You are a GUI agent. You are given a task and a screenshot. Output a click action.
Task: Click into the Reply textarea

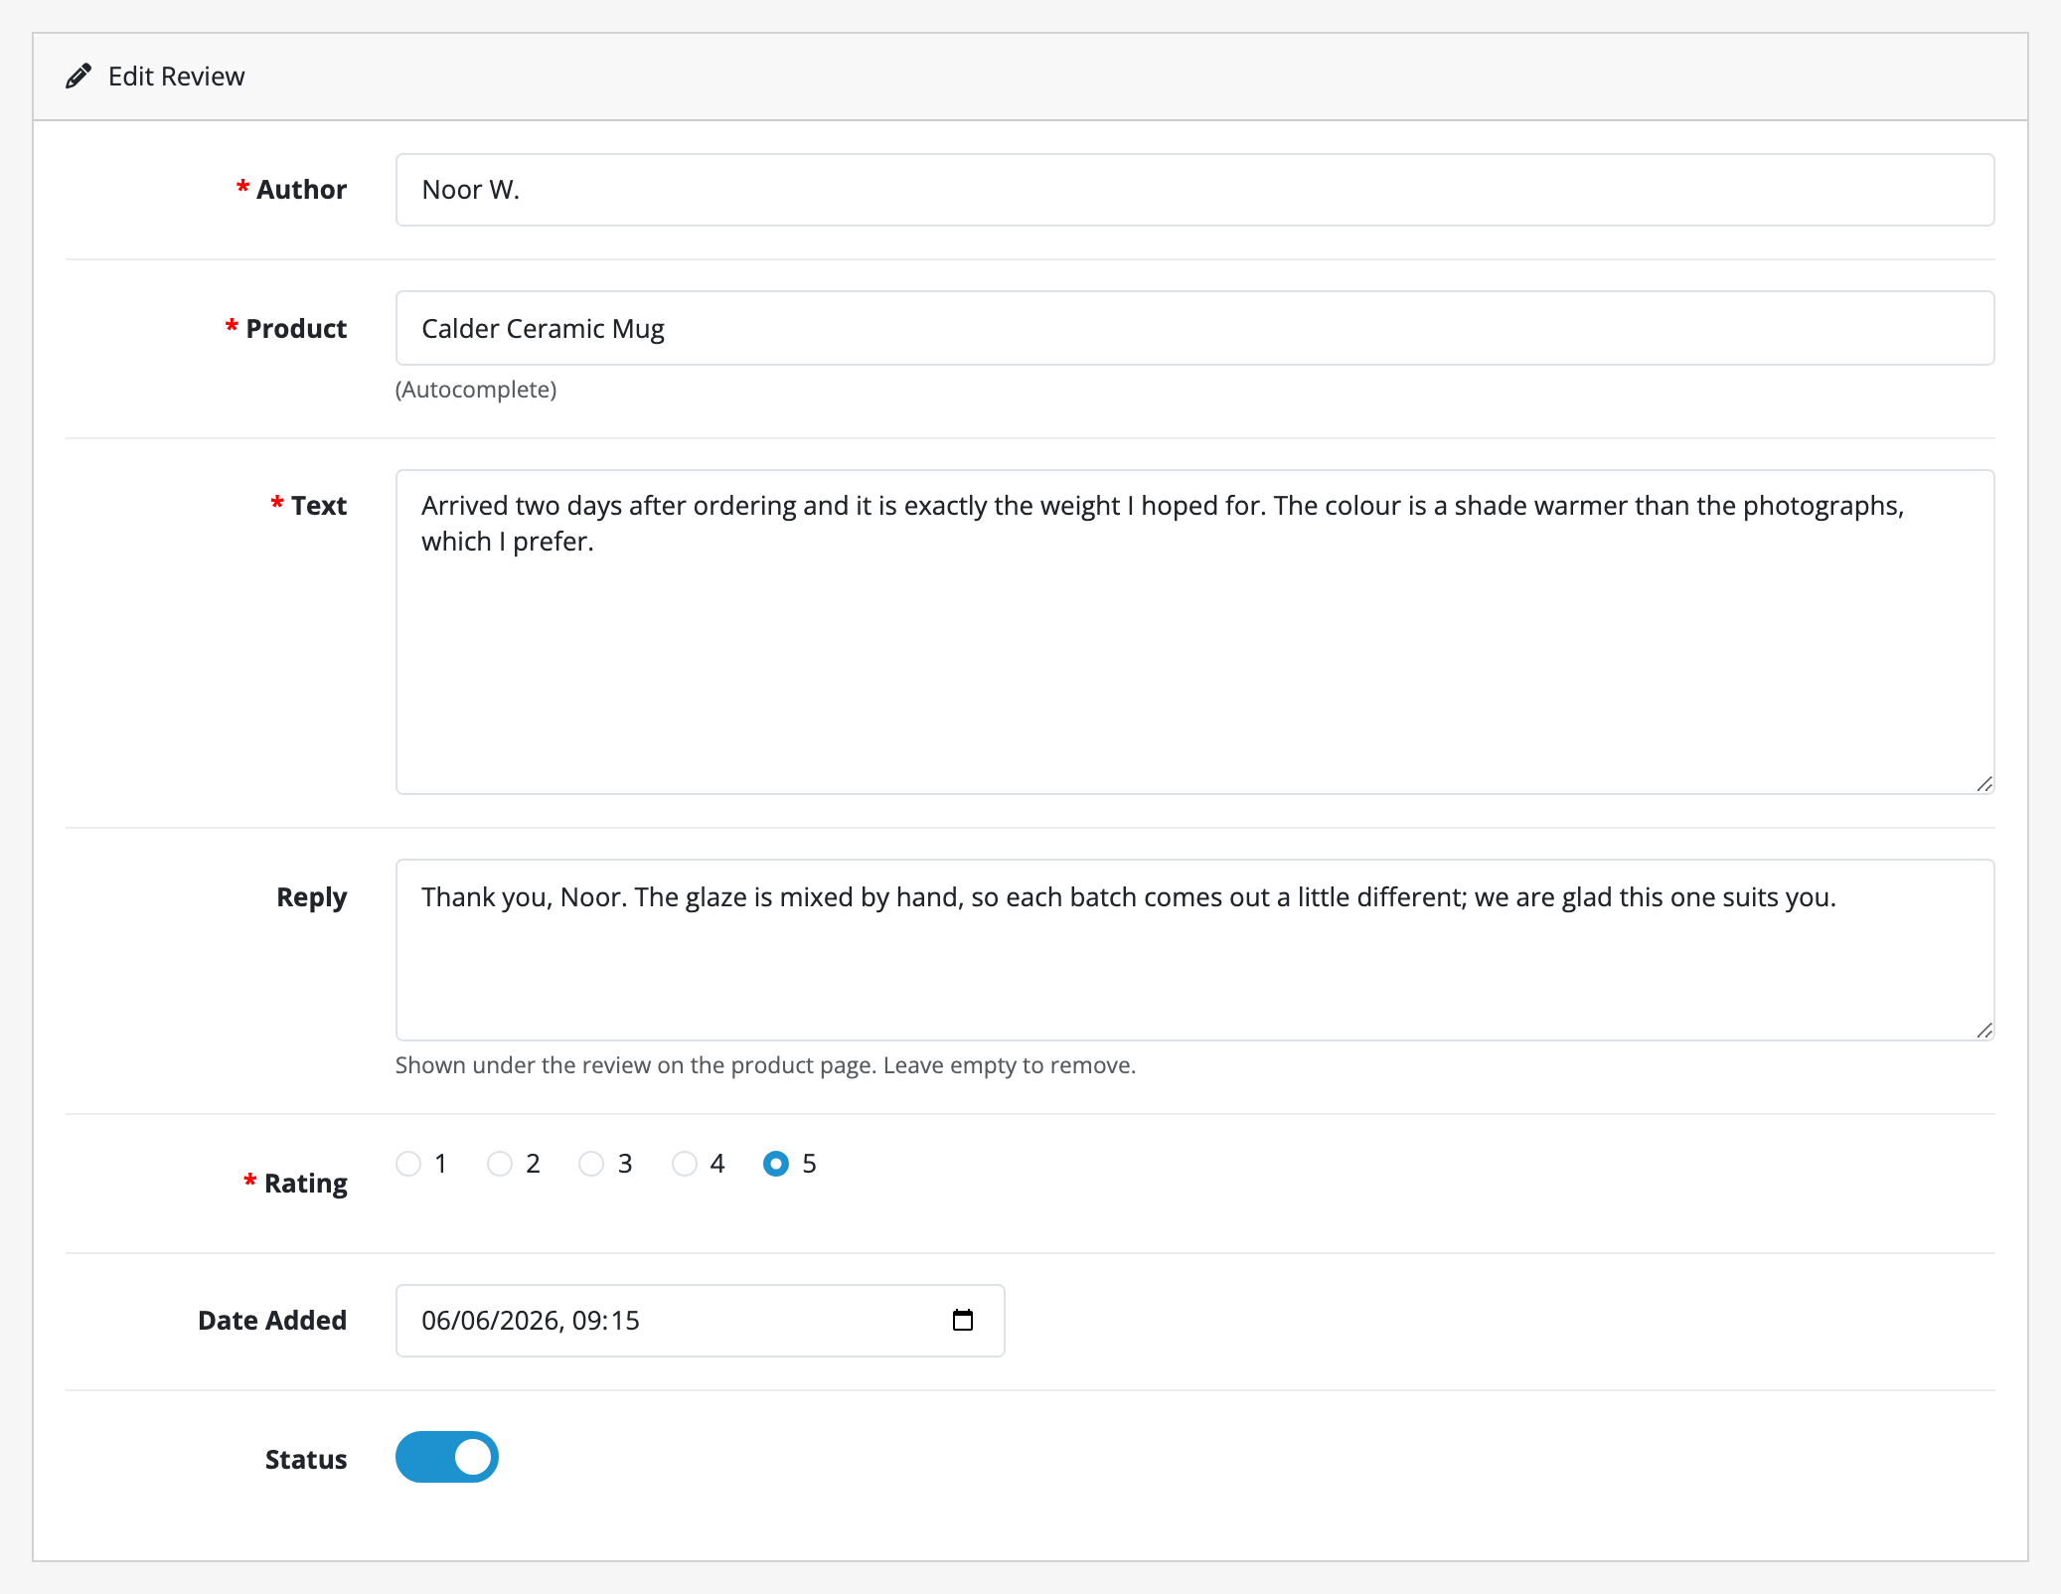(1194, 950)
